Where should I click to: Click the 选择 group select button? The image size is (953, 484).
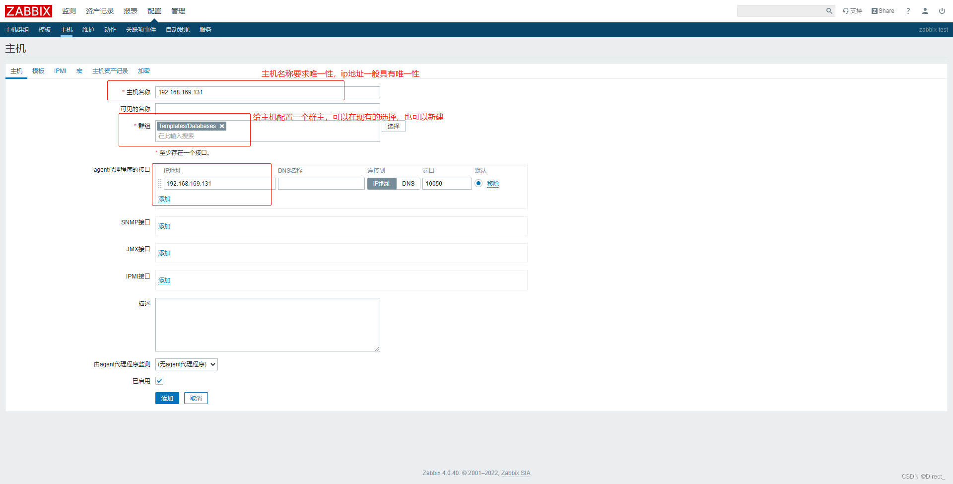tap(394, 126)
